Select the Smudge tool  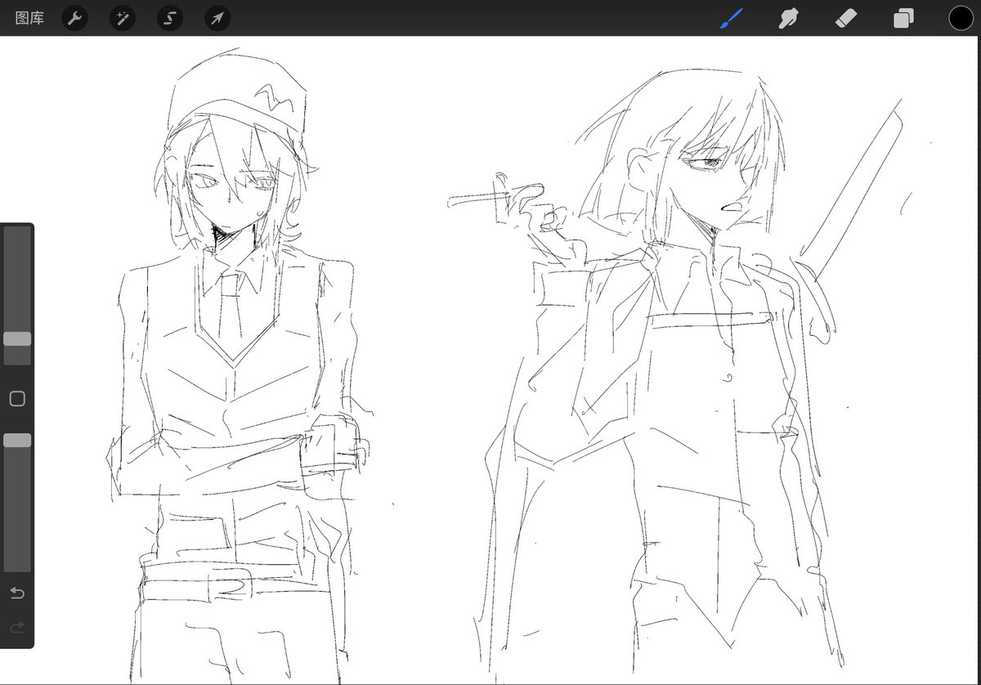[x=789, y=18]
